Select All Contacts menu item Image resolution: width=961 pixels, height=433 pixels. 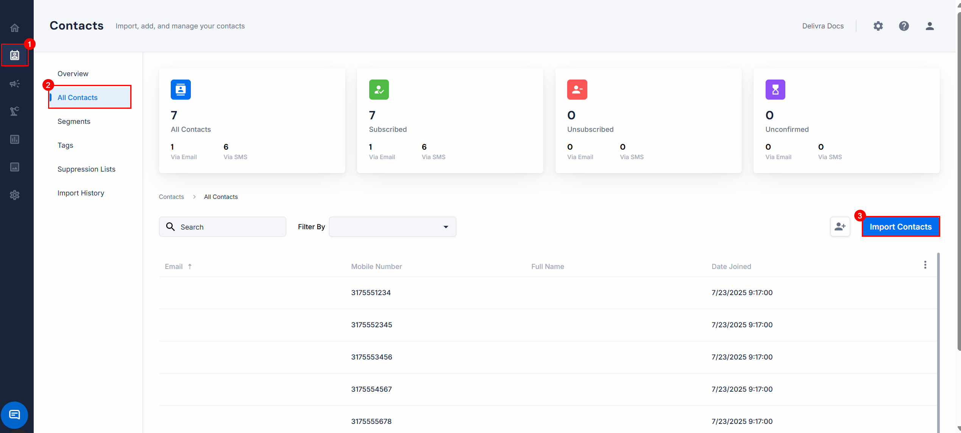(90, 97)
